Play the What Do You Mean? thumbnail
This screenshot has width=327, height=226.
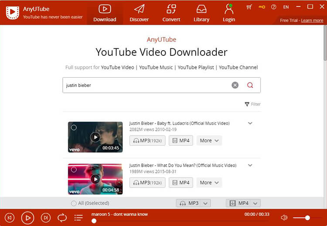95,179
